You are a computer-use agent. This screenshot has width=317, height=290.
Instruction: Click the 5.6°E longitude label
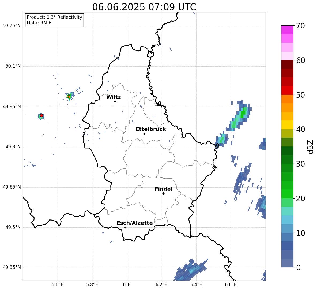[x=58, y=285]
